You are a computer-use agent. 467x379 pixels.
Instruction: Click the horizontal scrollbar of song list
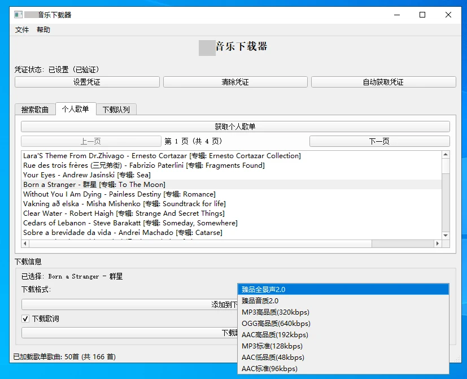(198, 244)
